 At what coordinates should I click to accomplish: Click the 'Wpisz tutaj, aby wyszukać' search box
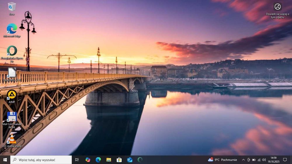click(x=41, y=160)
